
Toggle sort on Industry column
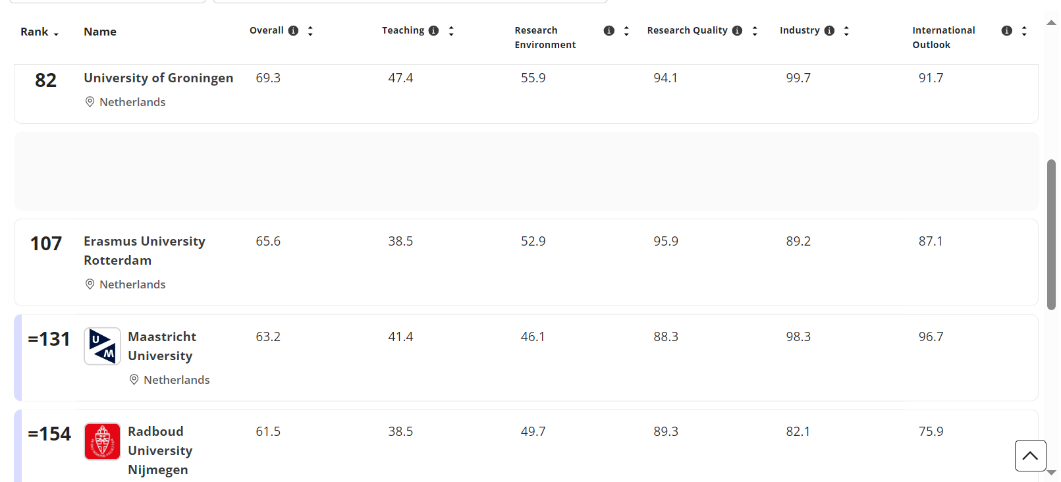tap(846, 31)
